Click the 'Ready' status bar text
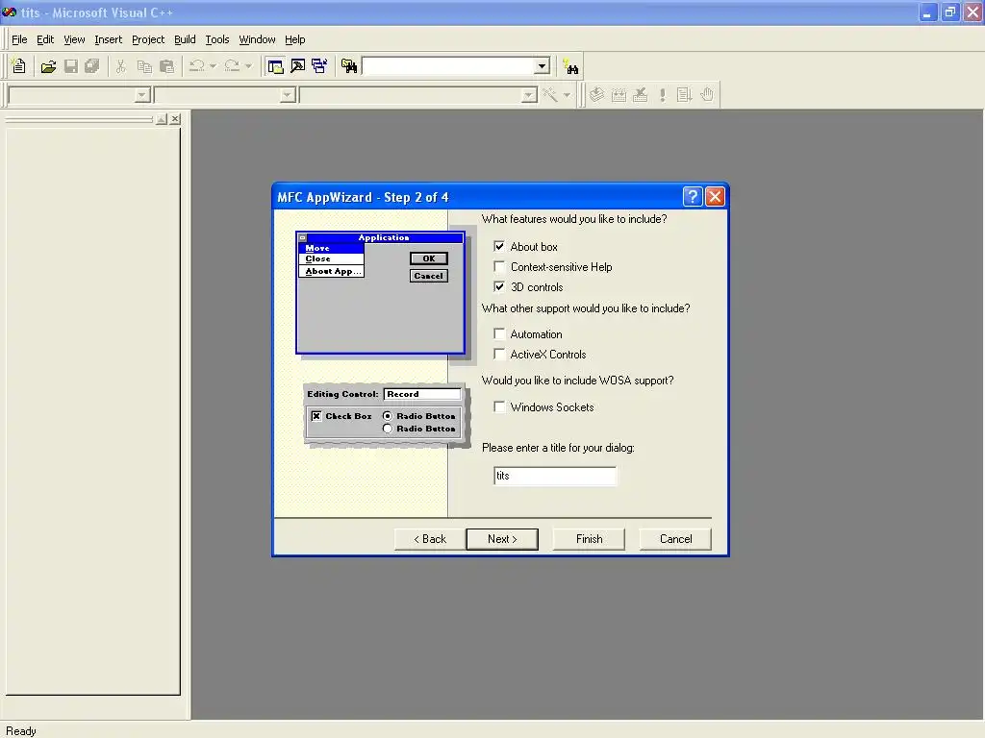Image resolution: width=985 pixels, height=738 pixels. 21,731
